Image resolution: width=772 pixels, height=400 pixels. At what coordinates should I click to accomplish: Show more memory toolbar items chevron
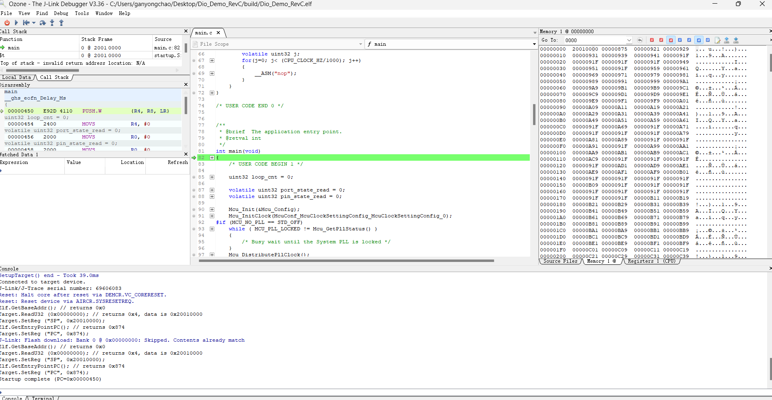pyautogui.click(x=770, y=40)
